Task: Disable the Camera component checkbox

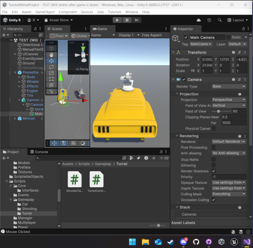Action: [x=184, y=80]
